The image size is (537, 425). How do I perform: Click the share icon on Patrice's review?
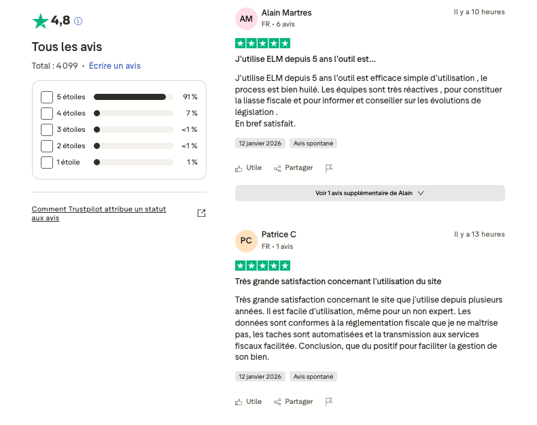277,402
